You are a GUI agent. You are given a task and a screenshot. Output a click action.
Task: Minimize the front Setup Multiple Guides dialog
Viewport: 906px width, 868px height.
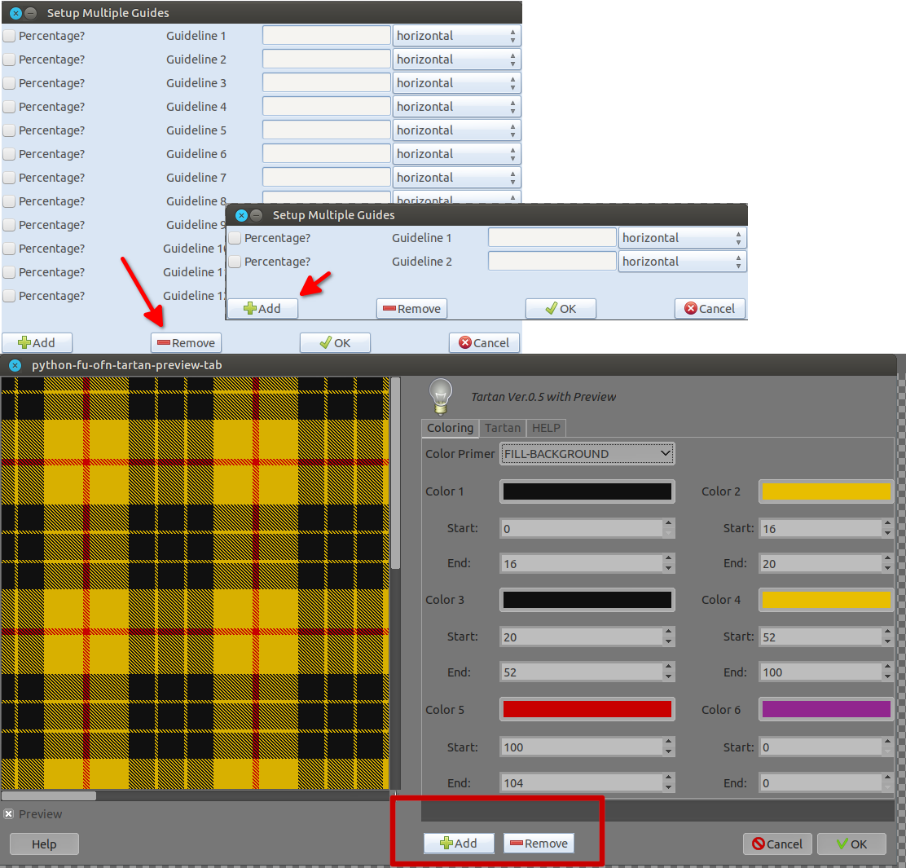click(x=257, y=215)
